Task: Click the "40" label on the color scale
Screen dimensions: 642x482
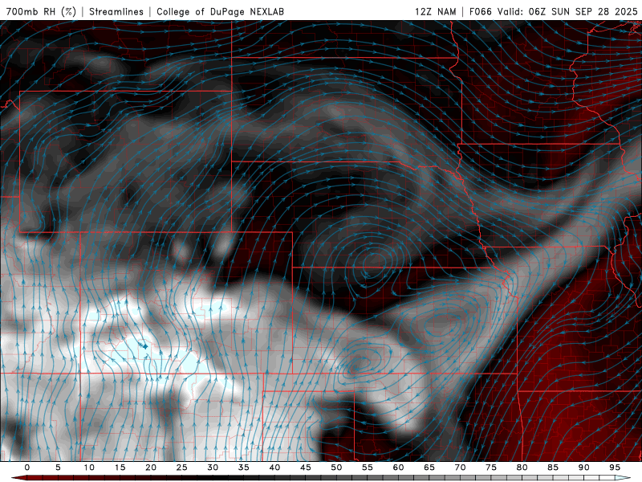Action: click(274, 468)
